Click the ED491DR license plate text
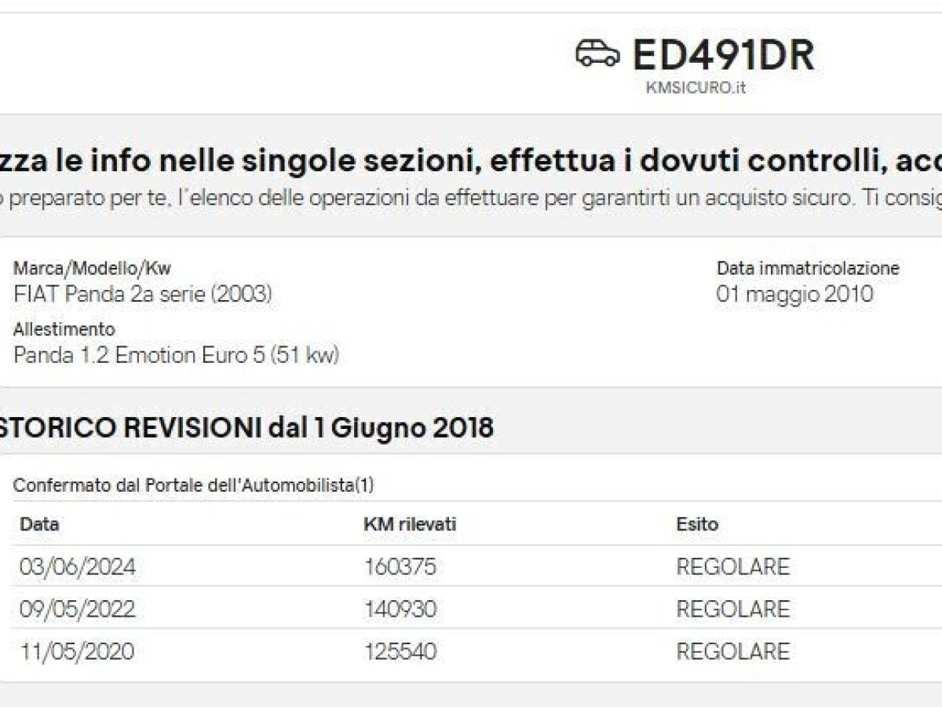The width and height of the screenshot is (942, 707). [723, 55]
